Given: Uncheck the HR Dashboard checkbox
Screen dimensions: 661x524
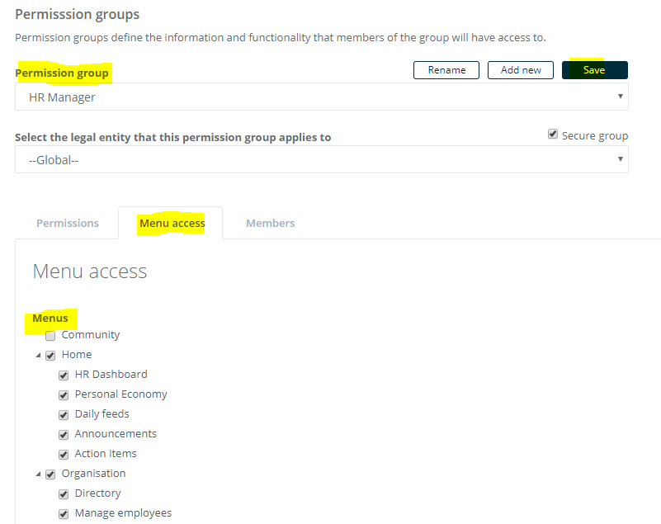Looking at the screenshot, I should [64, 375].
